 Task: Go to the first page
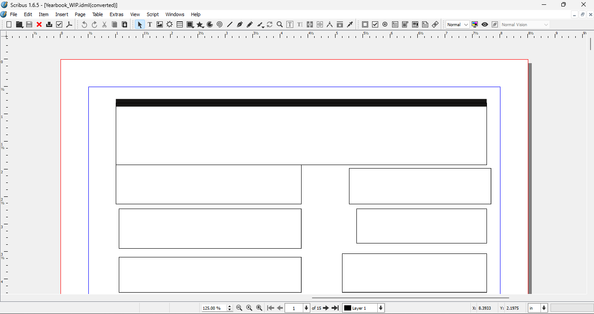271,308
